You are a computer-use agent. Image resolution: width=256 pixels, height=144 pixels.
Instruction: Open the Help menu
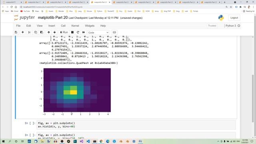pos(103,26)
